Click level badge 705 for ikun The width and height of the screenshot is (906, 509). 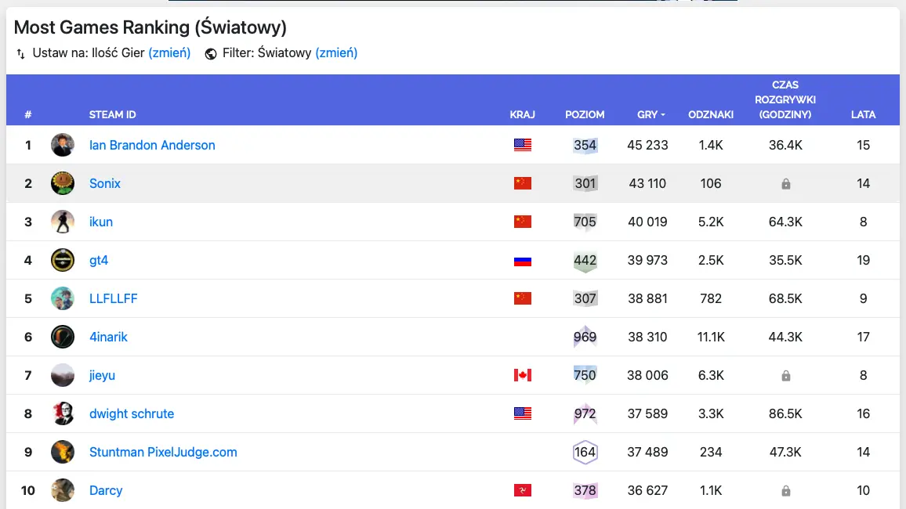click(585, 222)
